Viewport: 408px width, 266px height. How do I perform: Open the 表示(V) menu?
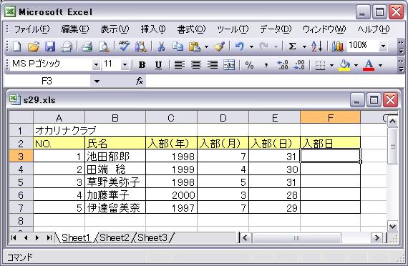click(x=115, y=29)
